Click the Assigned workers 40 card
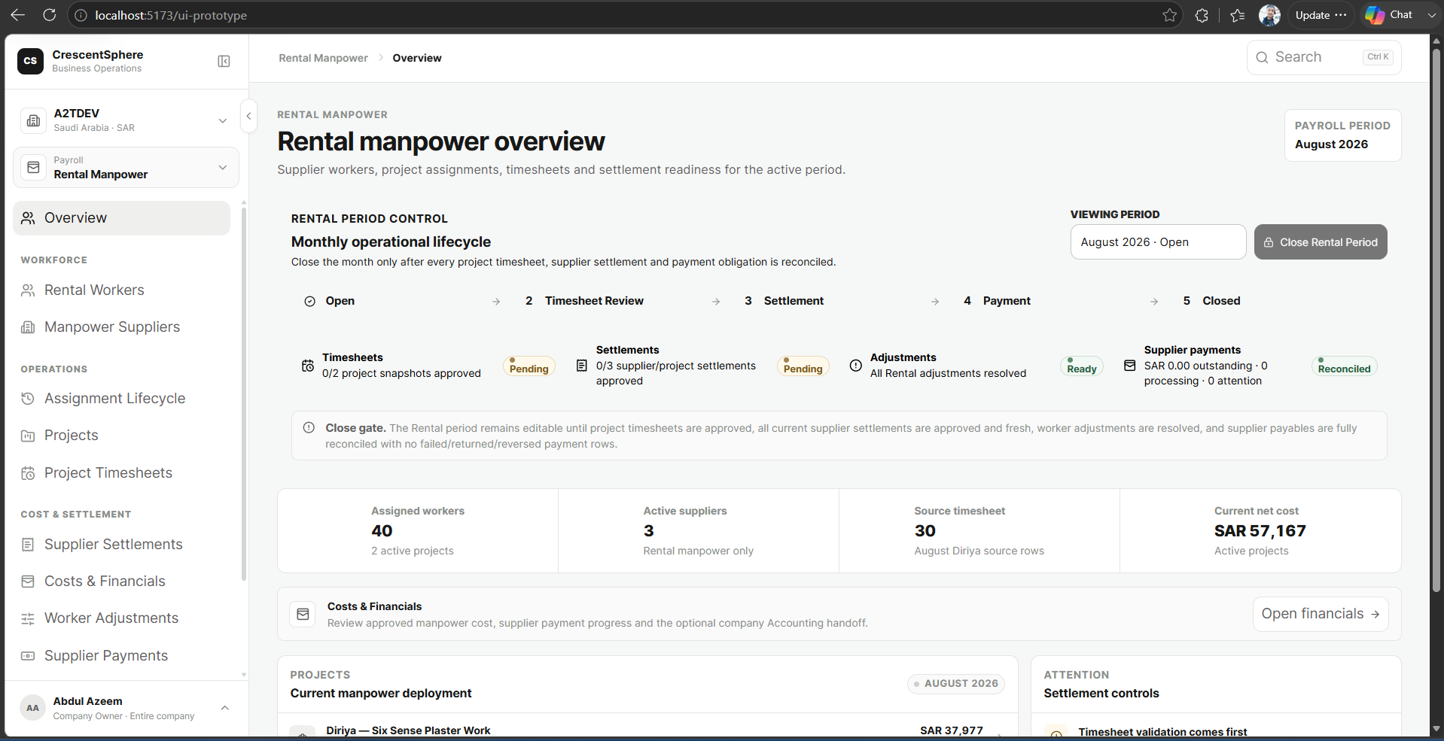 click(x=418, y=531)
